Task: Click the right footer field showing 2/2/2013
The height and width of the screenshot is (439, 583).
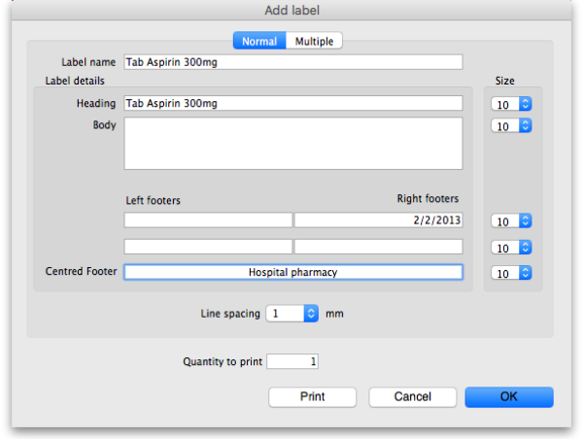Action: pos(378,220)
